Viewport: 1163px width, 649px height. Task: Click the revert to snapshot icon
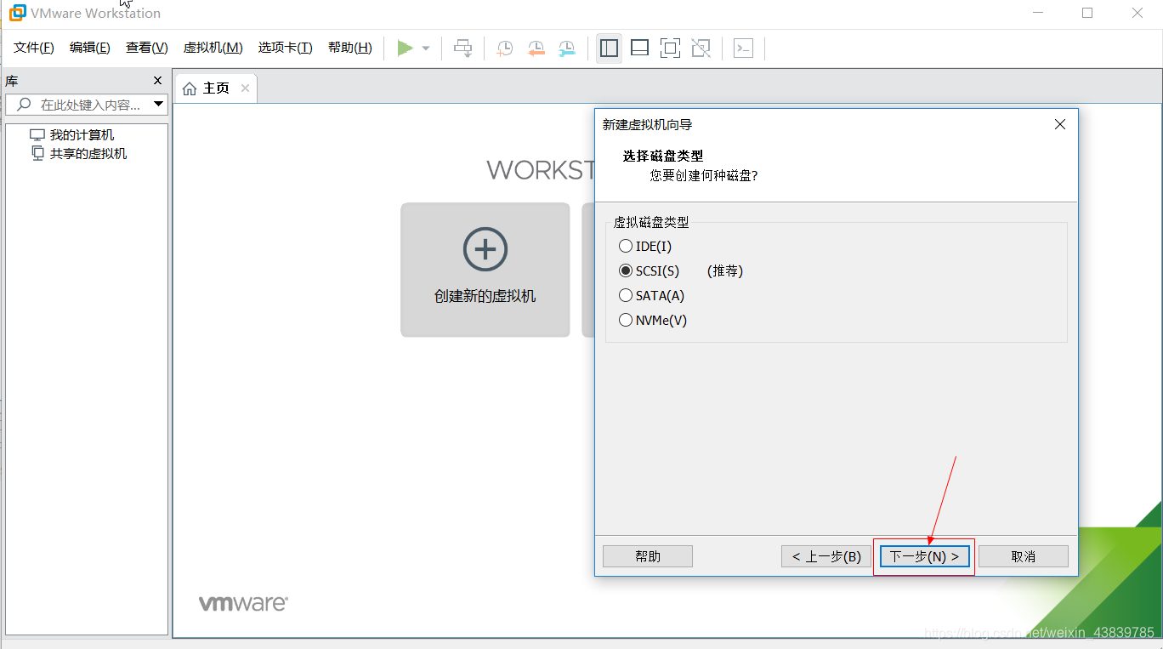click(536, 48)
